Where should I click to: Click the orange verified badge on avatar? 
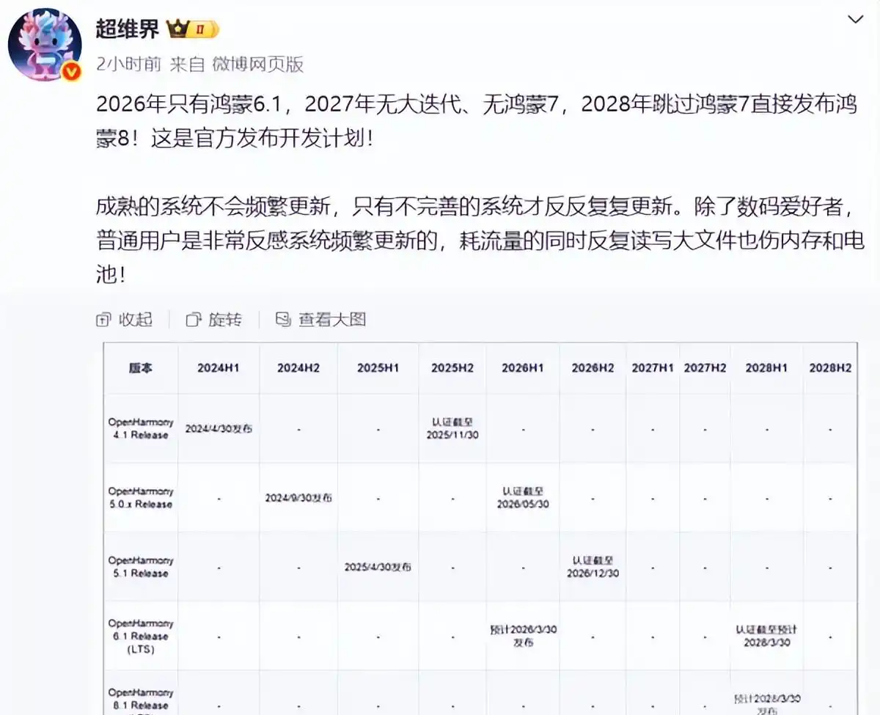(x=71, y=71)
